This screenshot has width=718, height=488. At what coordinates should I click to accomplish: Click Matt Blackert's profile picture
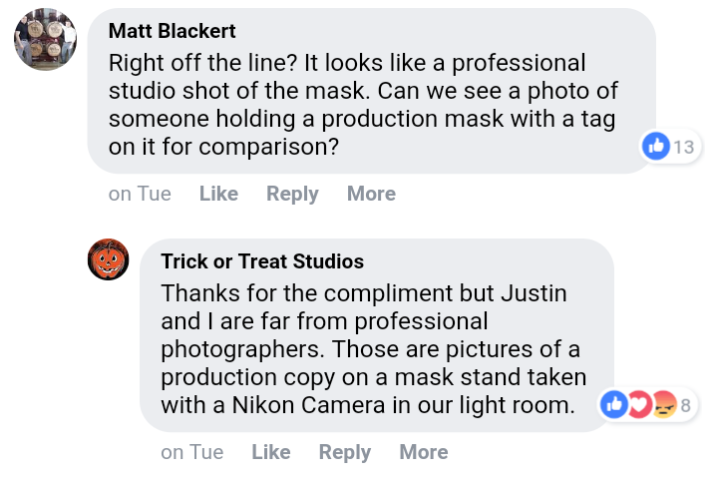(45, 40)
